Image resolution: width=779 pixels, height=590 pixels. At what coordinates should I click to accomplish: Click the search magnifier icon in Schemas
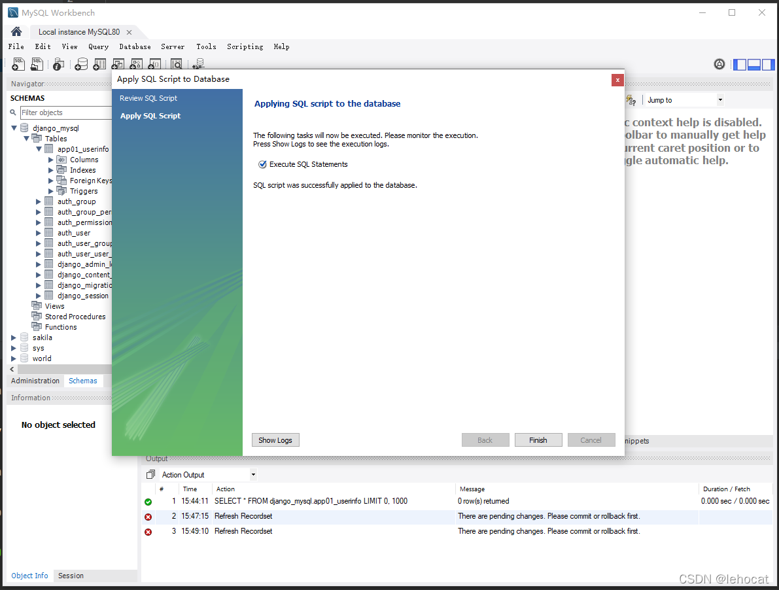(14, 113)
